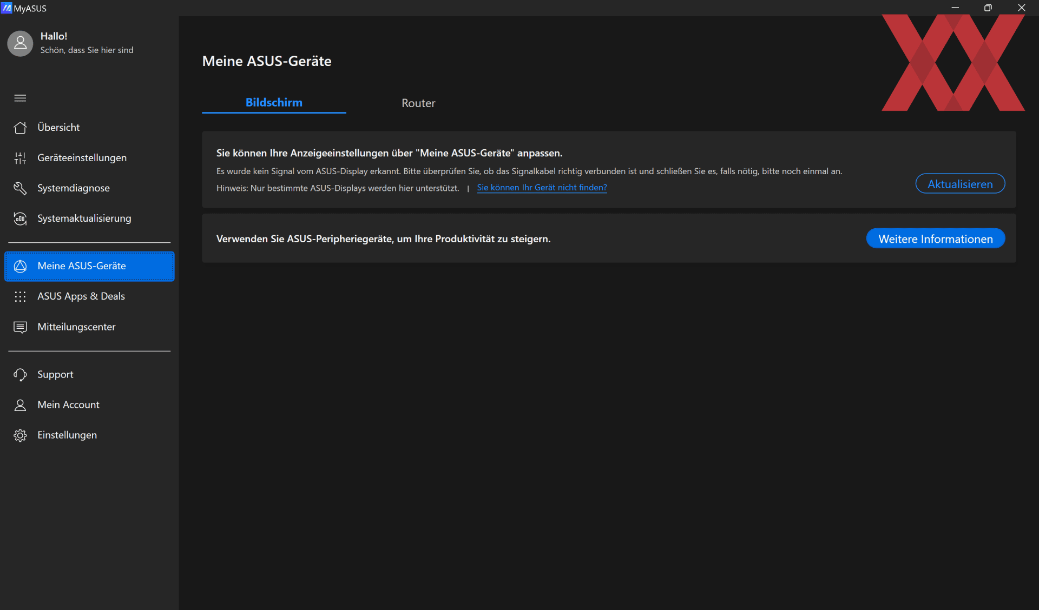Switch to the Router tab
Viewport: 1039px width, 610px height.
coord(418,103)
